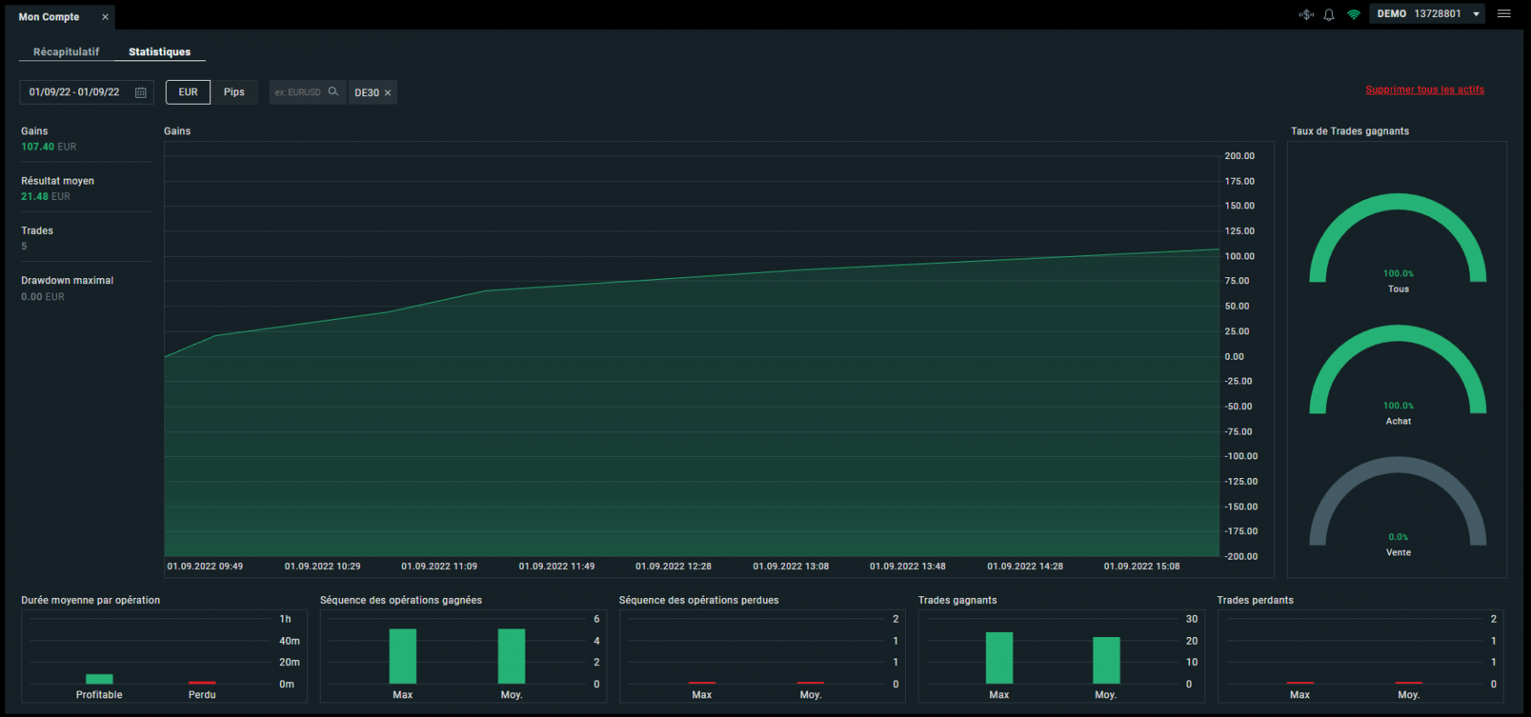Expand the DEMO 13728801 account dropdown

1427,14
